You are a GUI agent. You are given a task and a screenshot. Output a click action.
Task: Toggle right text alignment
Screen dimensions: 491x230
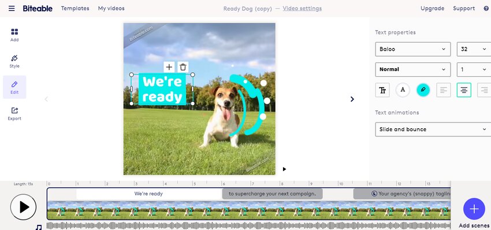(x=484, y=90)
